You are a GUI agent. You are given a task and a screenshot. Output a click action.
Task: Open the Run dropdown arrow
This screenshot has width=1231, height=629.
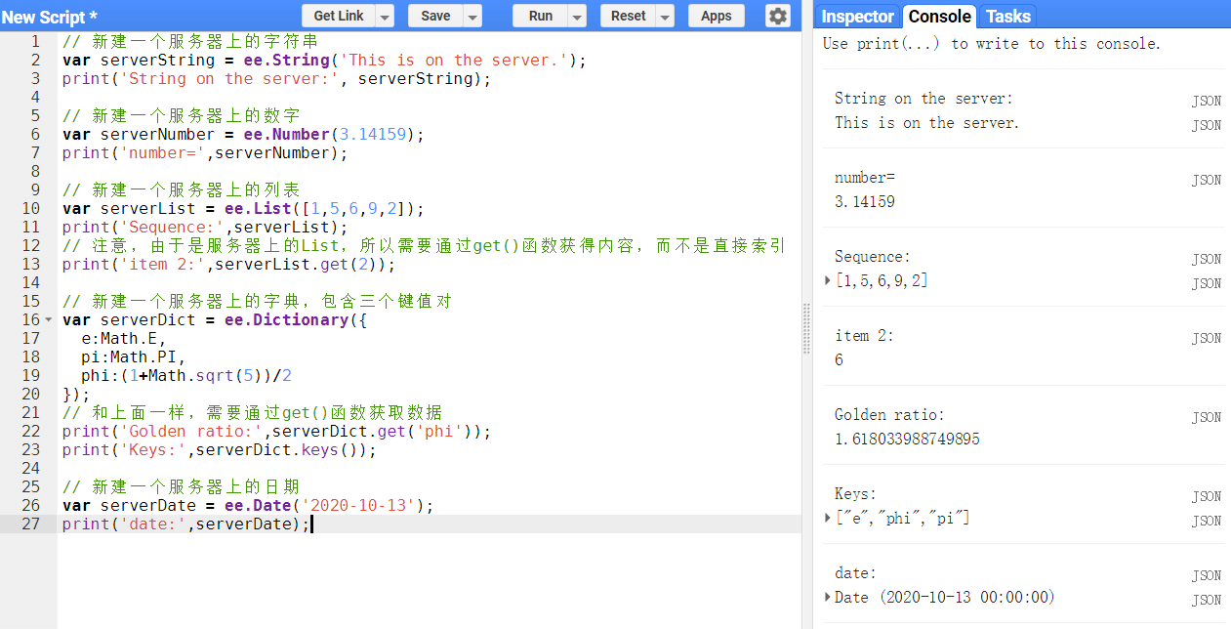tap(577, 17)
